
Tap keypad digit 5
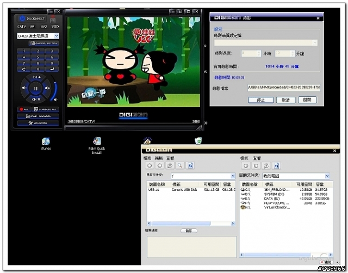click(x=38, y=57)
